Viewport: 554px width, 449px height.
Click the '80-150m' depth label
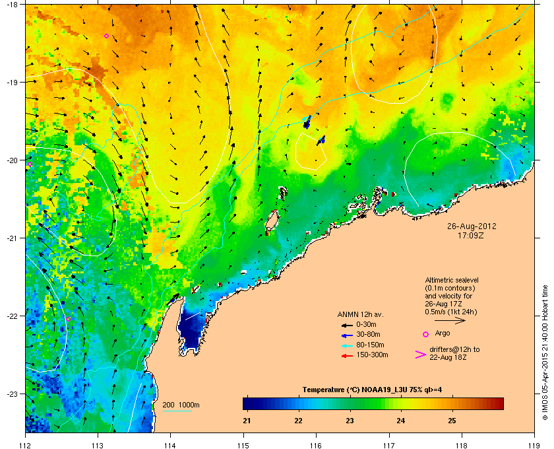point(370,345)
